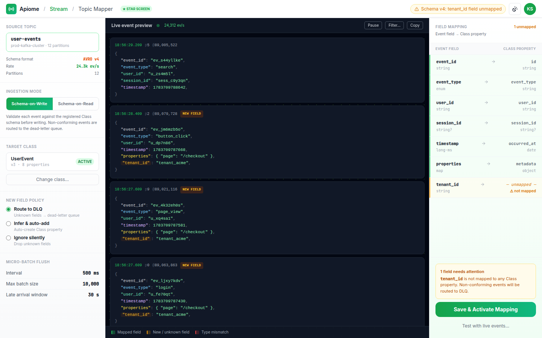Pause the live event preview
Viewport: 542px width, 338px height.
click(x=373, y=25)
